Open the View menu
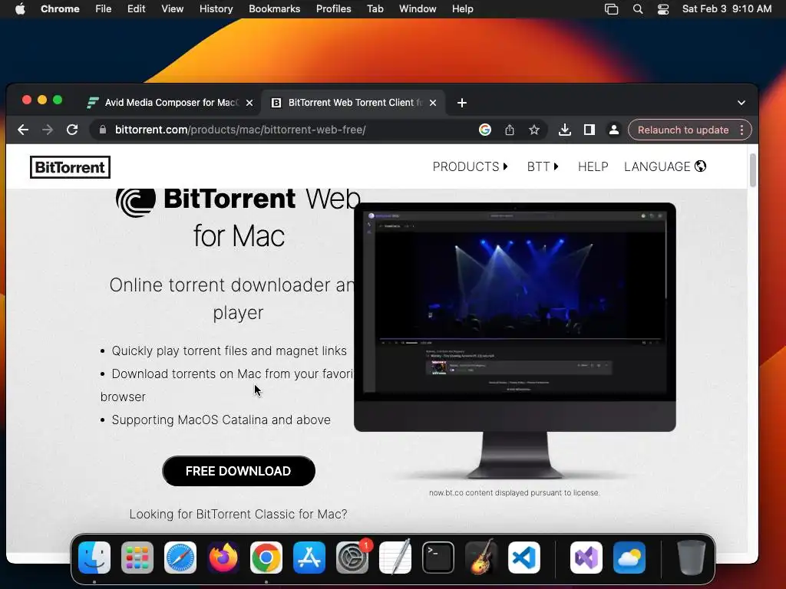Image resolution: width=786 pixels, height=589 pixels. [173, 9]
